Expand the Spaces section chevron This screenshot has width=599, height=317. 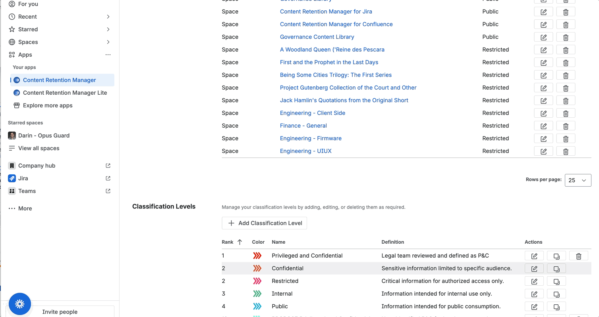pyautogui.click(x=108, y=42)
